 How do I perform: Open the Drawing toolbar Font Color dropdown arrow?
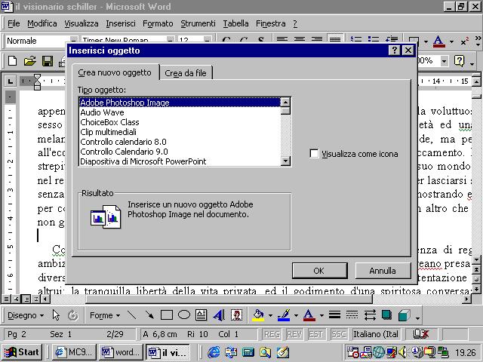[x=321, y=315]
